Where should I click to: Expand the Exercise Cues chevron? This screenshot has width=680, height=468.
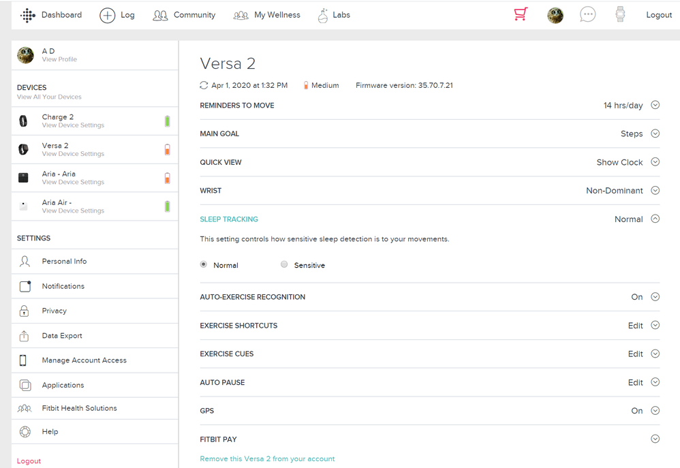click(655, 354)
